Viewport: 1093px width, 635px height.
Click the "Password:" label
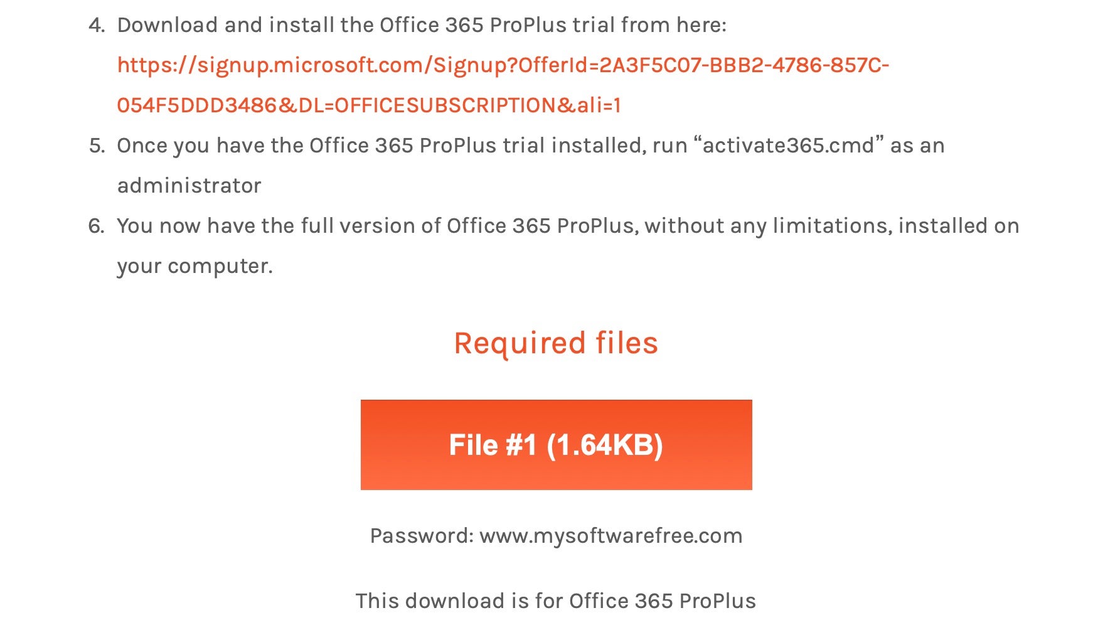(x=422, y=536)
